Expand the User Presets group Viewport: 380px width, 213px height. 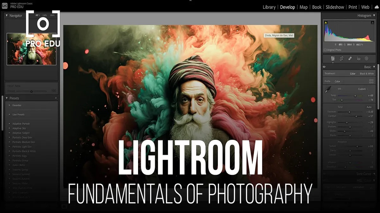click(9, 115)
